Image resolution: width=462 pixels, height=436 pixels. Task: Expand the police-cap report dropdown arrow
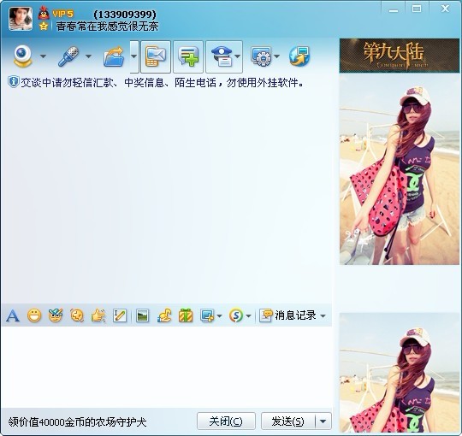pyautogui.click(x=238, y=56)
